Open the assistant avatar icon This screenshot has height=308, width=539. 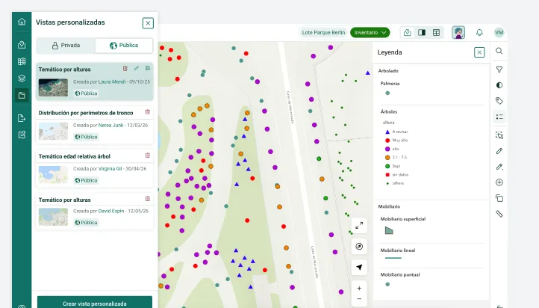[x=458, y=33]
